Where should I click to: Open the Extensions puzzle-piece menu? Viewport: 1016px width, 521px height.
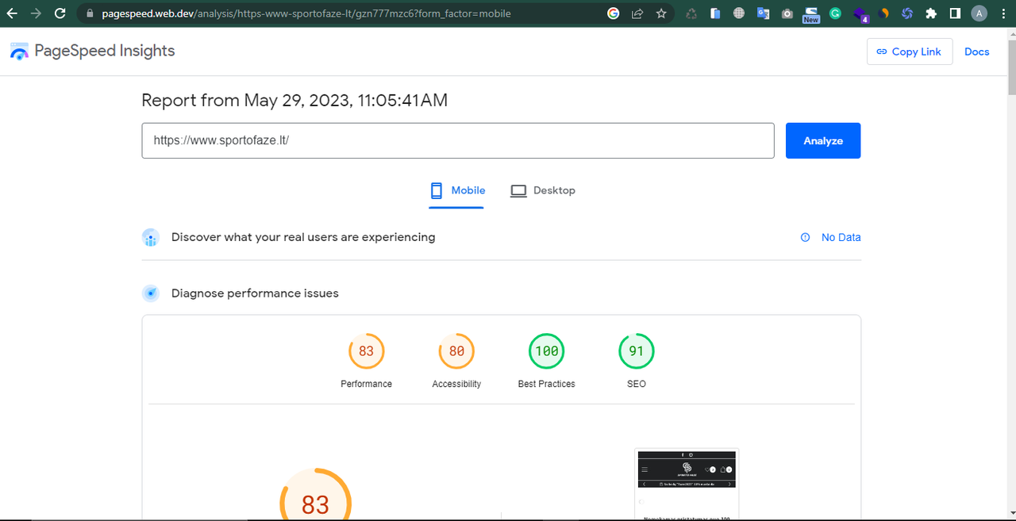pyautogui.click(x=931, y=13)
